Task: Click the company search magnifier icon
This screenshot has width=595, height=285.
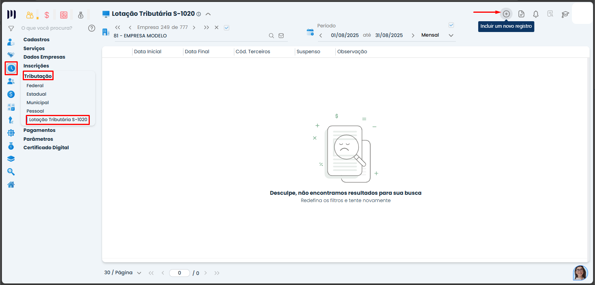Action: coord(271,35)
